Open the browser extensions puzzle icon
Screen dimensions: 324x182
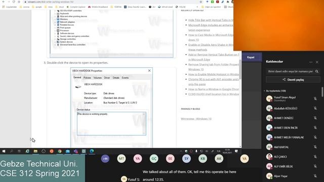pos(228,2)
